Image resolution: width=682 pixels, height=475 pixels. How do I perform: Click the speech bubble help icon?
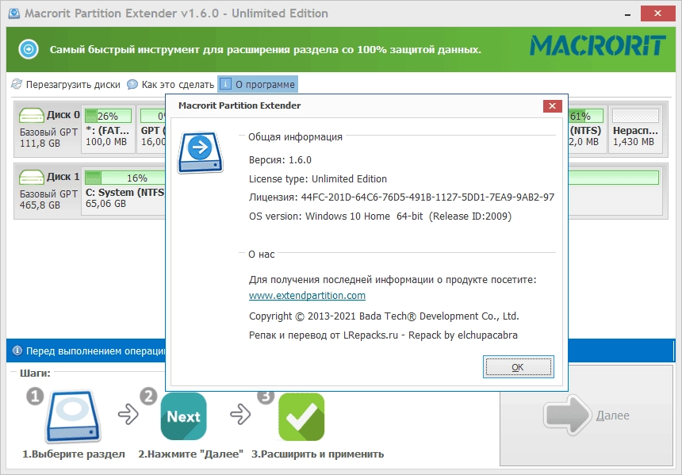(x=132, y=84)
